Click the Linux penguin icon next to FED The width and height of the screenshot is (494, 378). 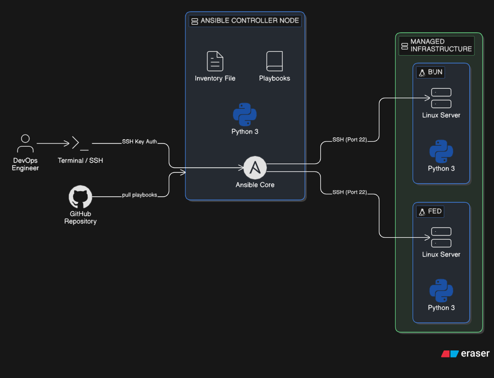422,212
